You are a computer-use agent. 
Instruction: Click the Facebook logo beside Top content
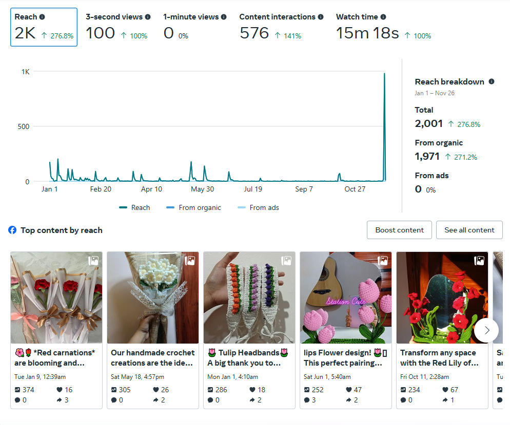[x=13, y=230]
